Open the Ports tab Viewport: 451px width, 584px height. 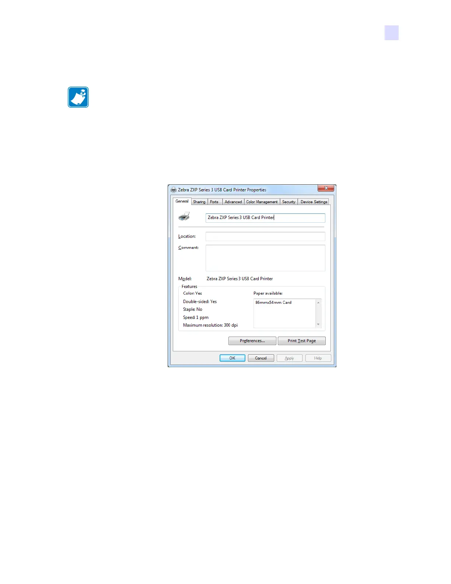(214, 202)
